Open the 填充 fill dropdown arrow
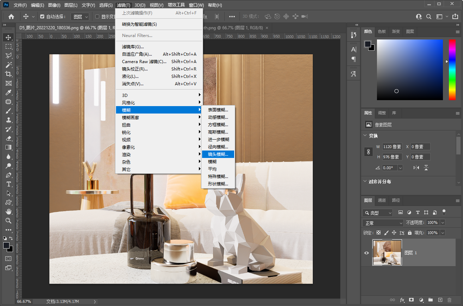463x306 pixels. click(x=442, y=233)
